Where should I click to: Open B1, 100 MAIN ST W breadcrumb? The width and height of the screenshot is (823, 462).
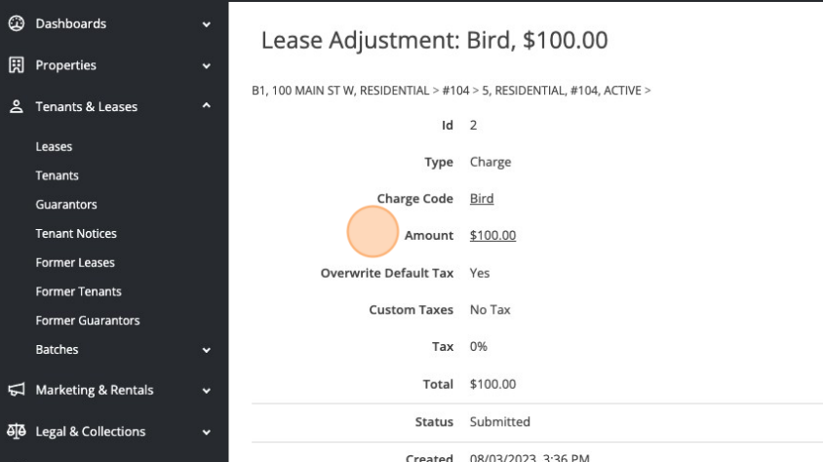340,91
